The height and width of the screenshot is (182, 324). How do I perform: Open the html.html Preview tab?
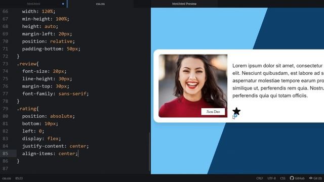pyautogui.click(x=184, y=4)
